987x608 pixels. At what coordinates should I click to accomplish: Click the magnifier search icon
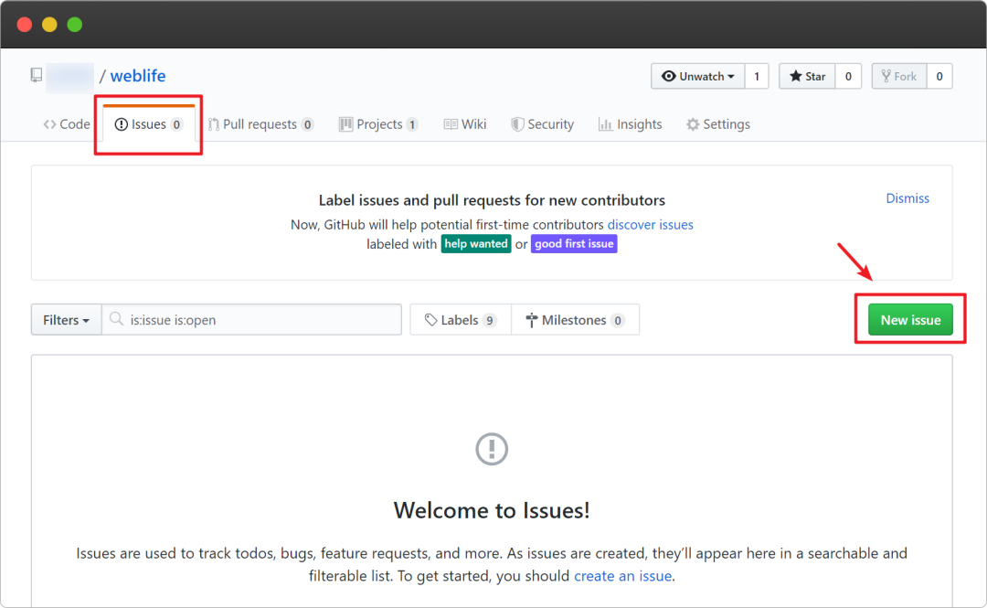tap(116, 319)
